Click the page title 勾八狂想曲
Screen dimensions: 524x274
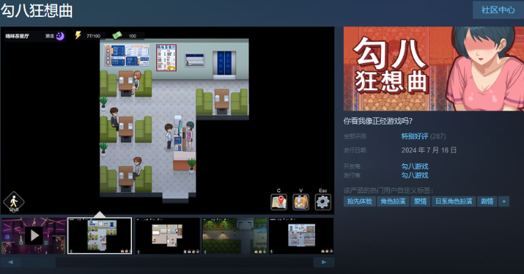[37, 10]
